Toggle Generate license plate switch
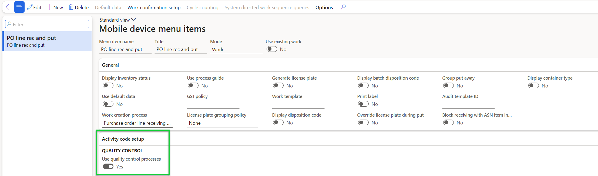Viewport: 598px width, 176px height. click(x=278, y=86)
